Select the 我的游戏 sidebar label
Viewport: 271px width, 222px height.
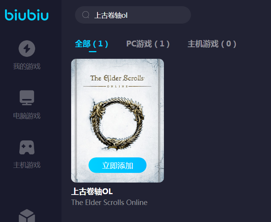(27, 67)
